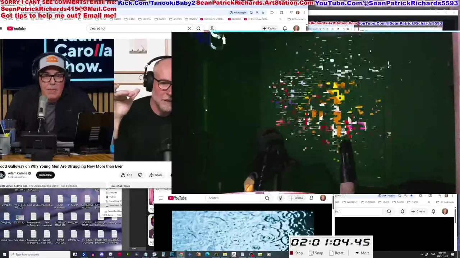Click Search field in bottom-center YouTube window
Viewport: 460px width, 258px height.
tap(234, 198)
